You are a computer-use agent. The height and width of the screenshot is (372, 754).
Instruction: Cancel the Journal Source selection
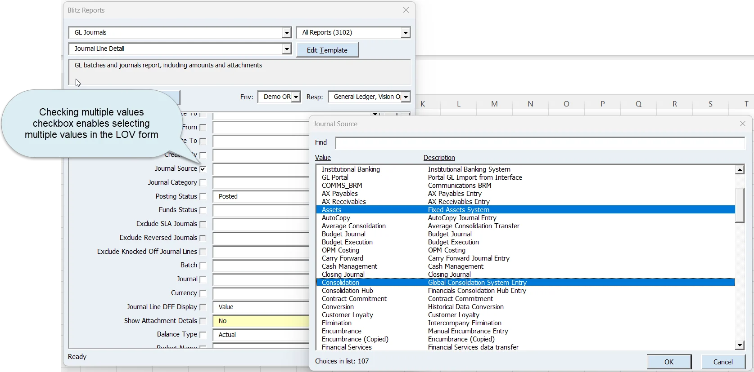pos(723,362)
